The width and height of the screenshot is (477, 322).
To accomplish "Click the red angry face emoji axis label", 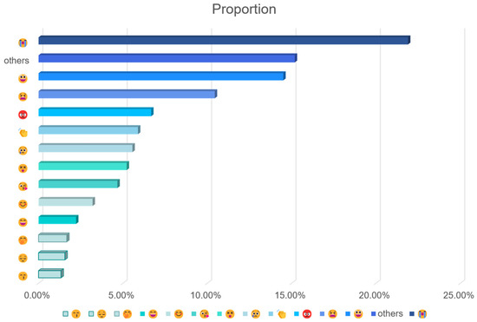I will click(23, 115).
